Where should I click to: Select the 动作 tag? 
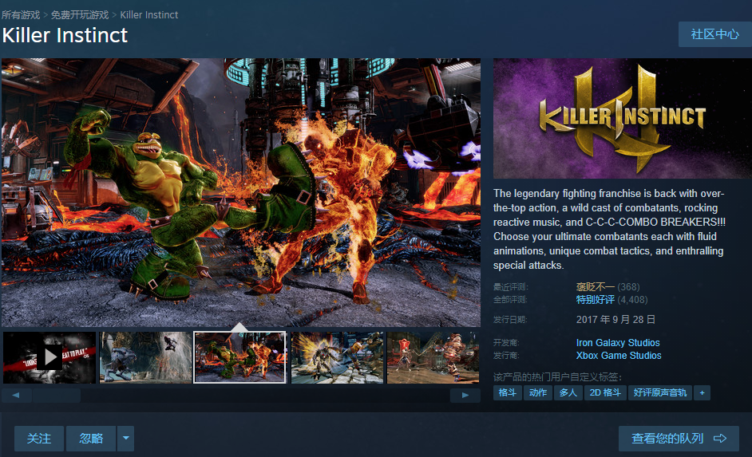(537, 392)
